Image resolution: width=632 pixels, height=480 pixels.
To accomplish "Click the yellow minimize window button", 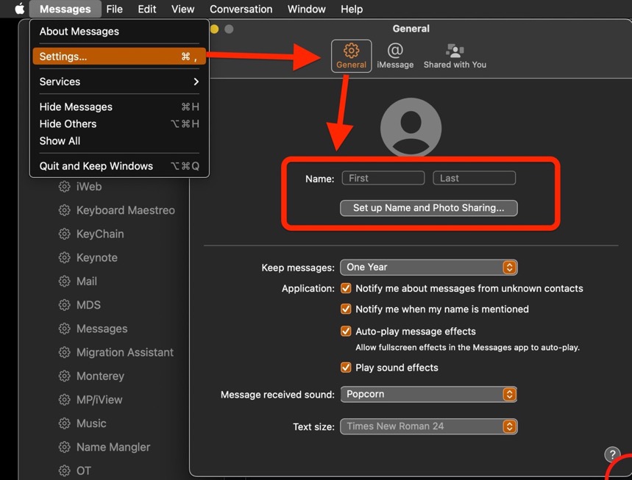I will pos(214,29).
